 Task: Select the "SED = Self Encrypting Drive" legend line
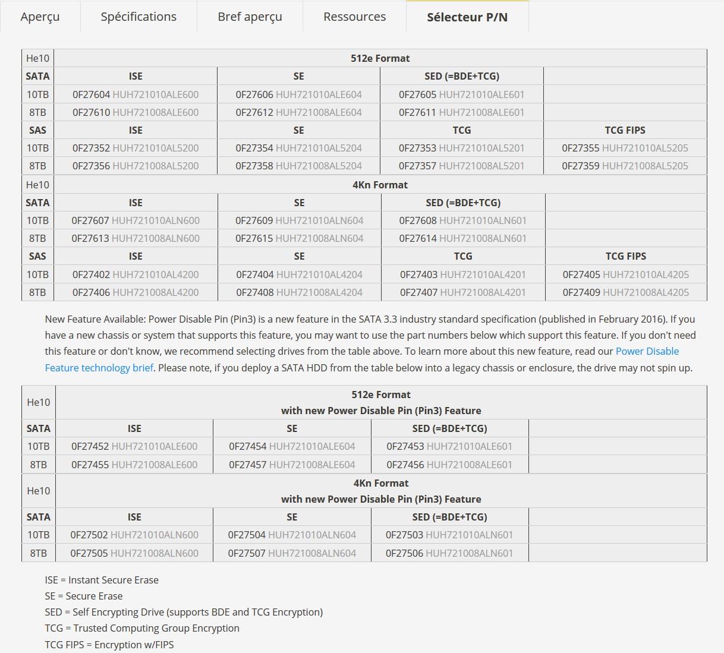[184, 612]
